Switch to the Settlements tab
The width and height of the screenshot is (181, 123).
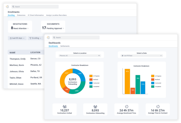point(65,46)
